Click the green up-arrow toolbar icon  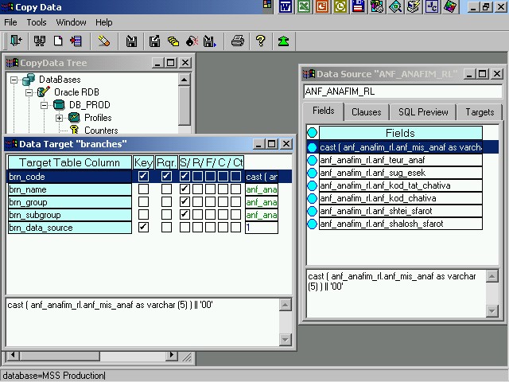(283, 41)
